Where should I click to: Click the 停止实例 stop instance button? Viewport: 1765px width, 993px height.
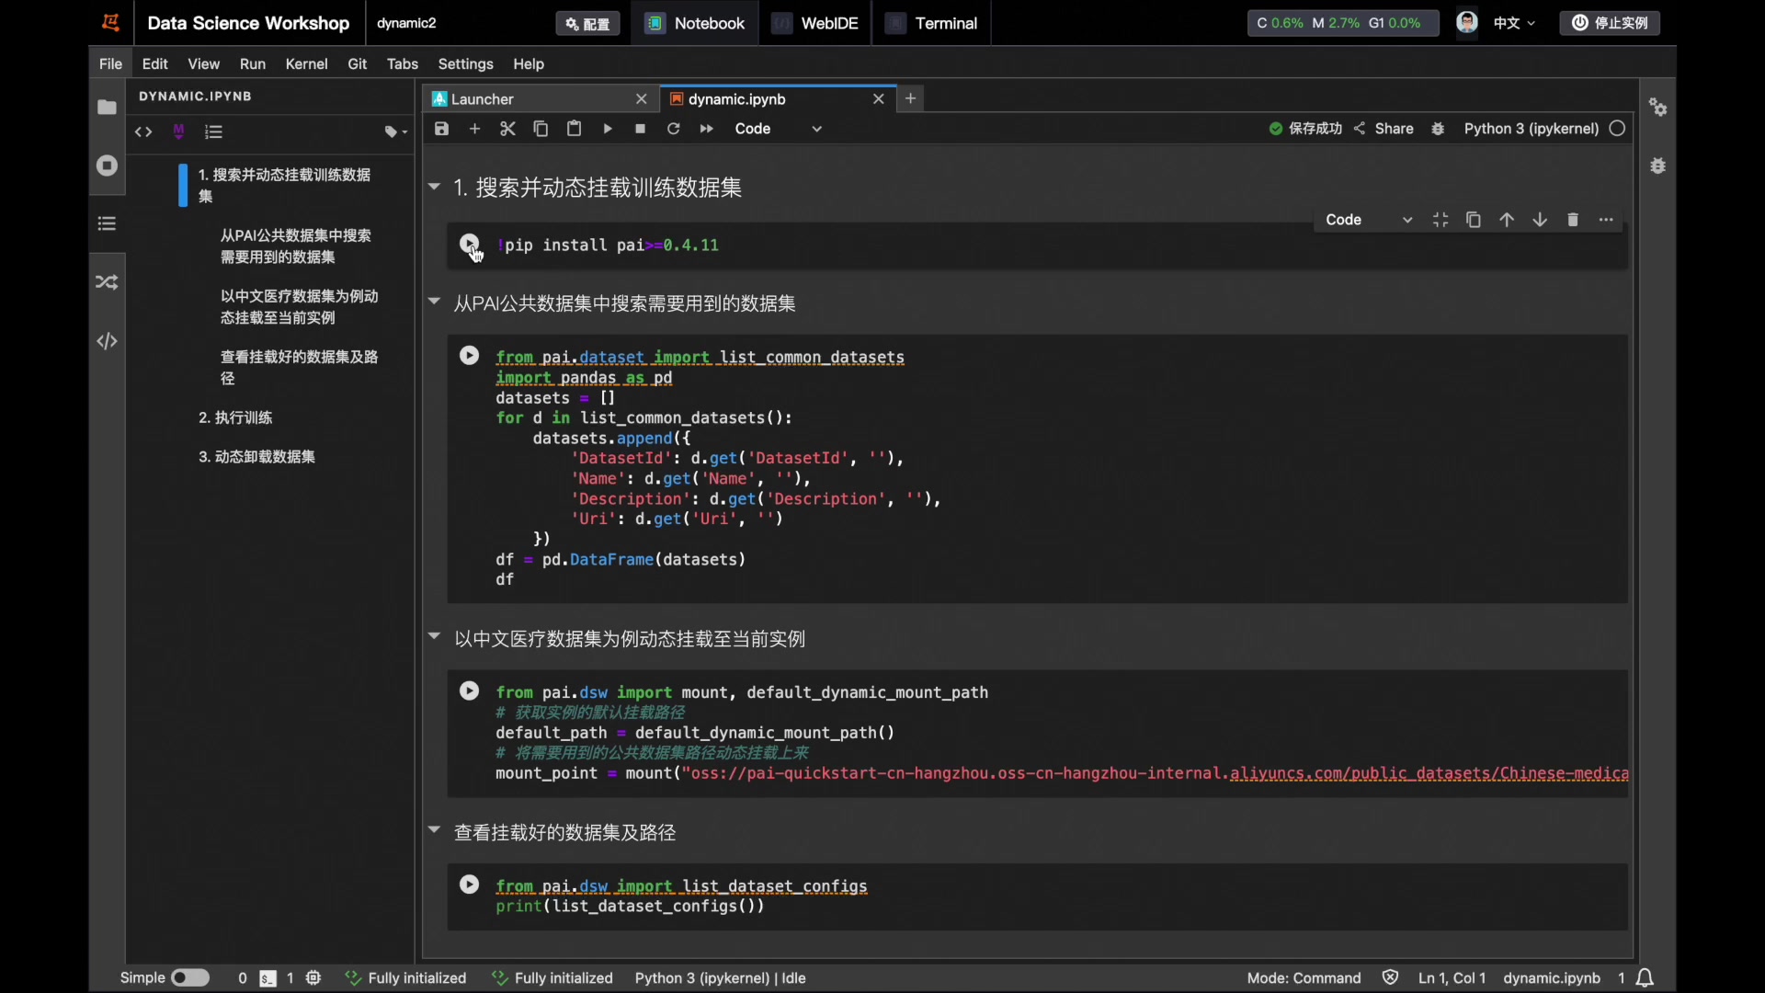1610,23
